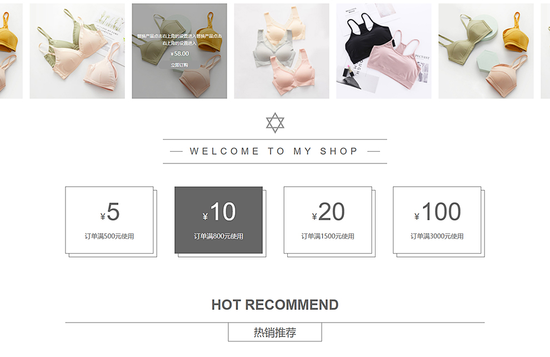Claim the ¥20 coupon for orders over 1500

coord(328,220)
